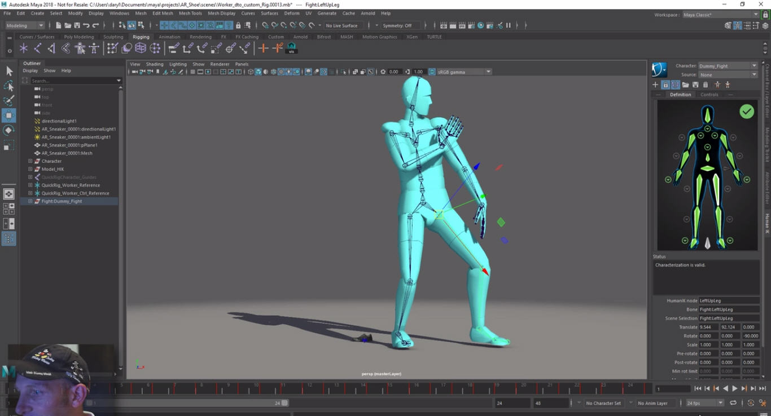Select Fight:Dummy_Fight in the Outliner

click(x=62, y=201)
